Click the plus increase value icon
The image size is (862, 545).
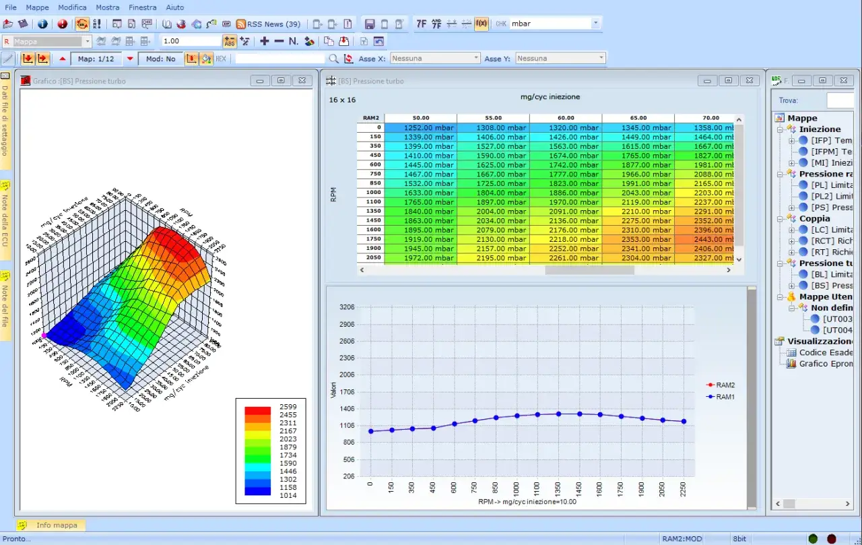click(x=264, y=41)
